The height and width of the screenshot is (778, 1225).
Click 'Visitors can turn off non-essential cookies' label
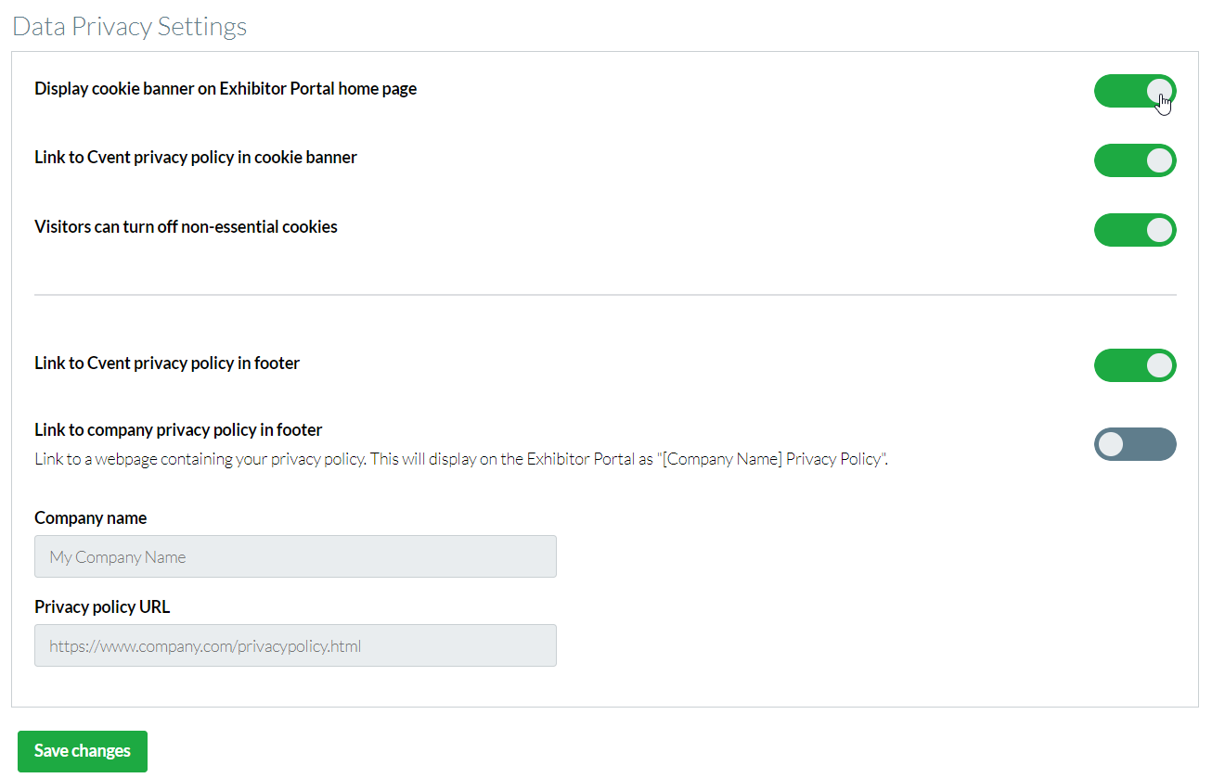click(x=186, y=226)
